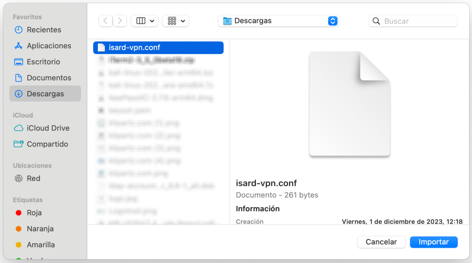Select the Naranja orange tag
The height and width of the screenshot is (263, 472).
[x=40, y=229]
